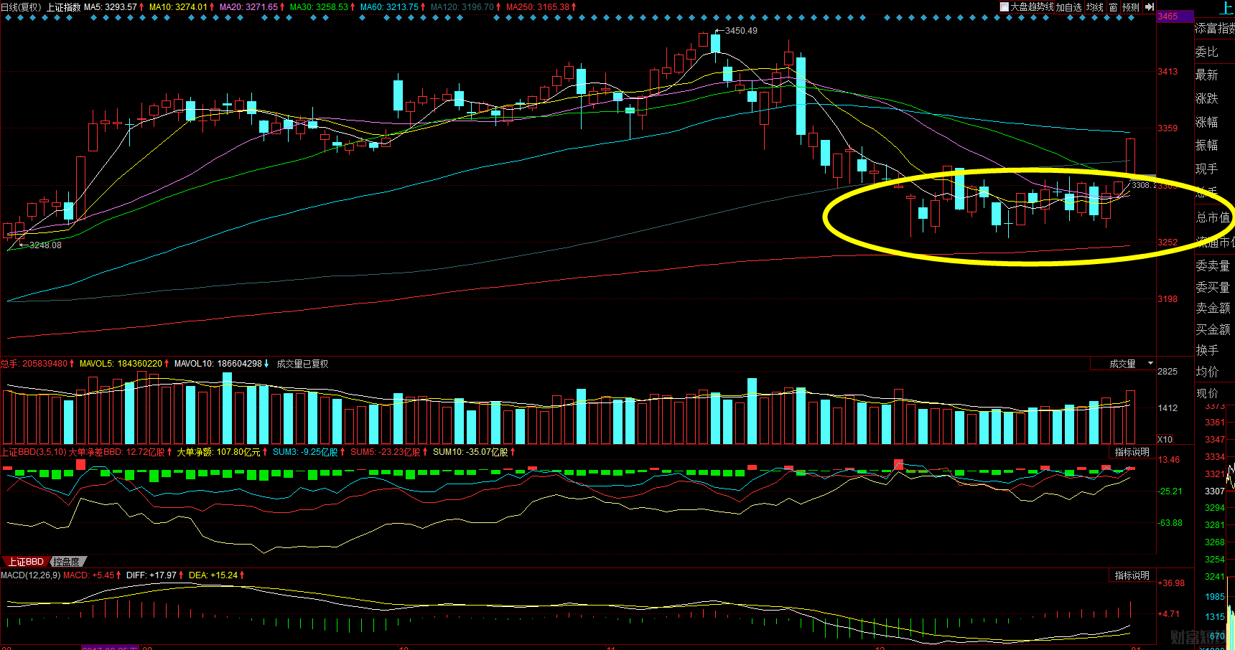1235x650 pixels.
Task: Select 振幅 in the right quote panel
Action: point(1207,145)
